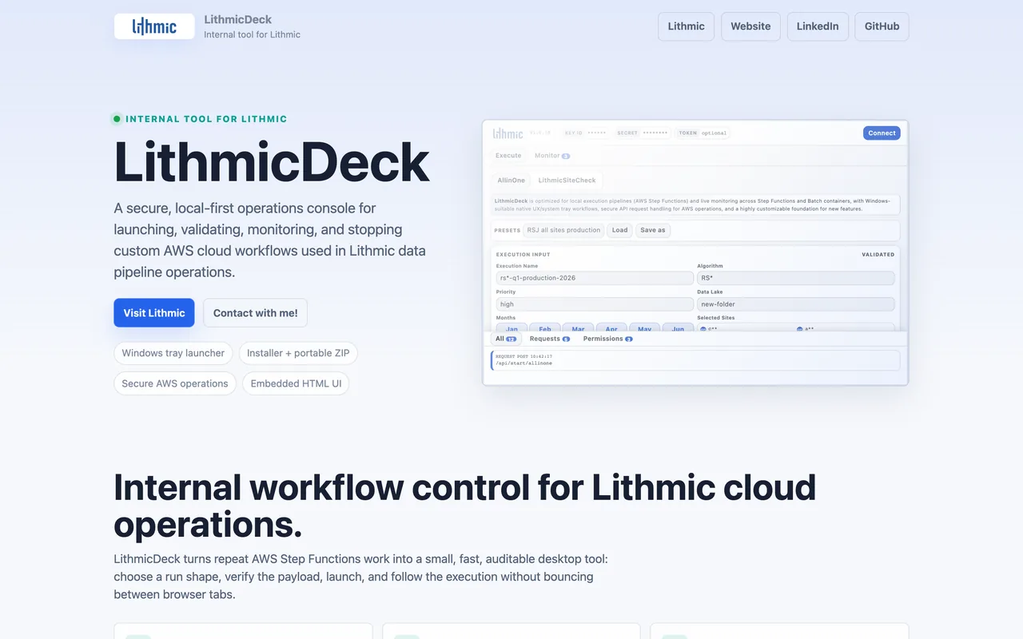Click the Contact with me! button
The image size is (1023, 639).
point(255,313)
